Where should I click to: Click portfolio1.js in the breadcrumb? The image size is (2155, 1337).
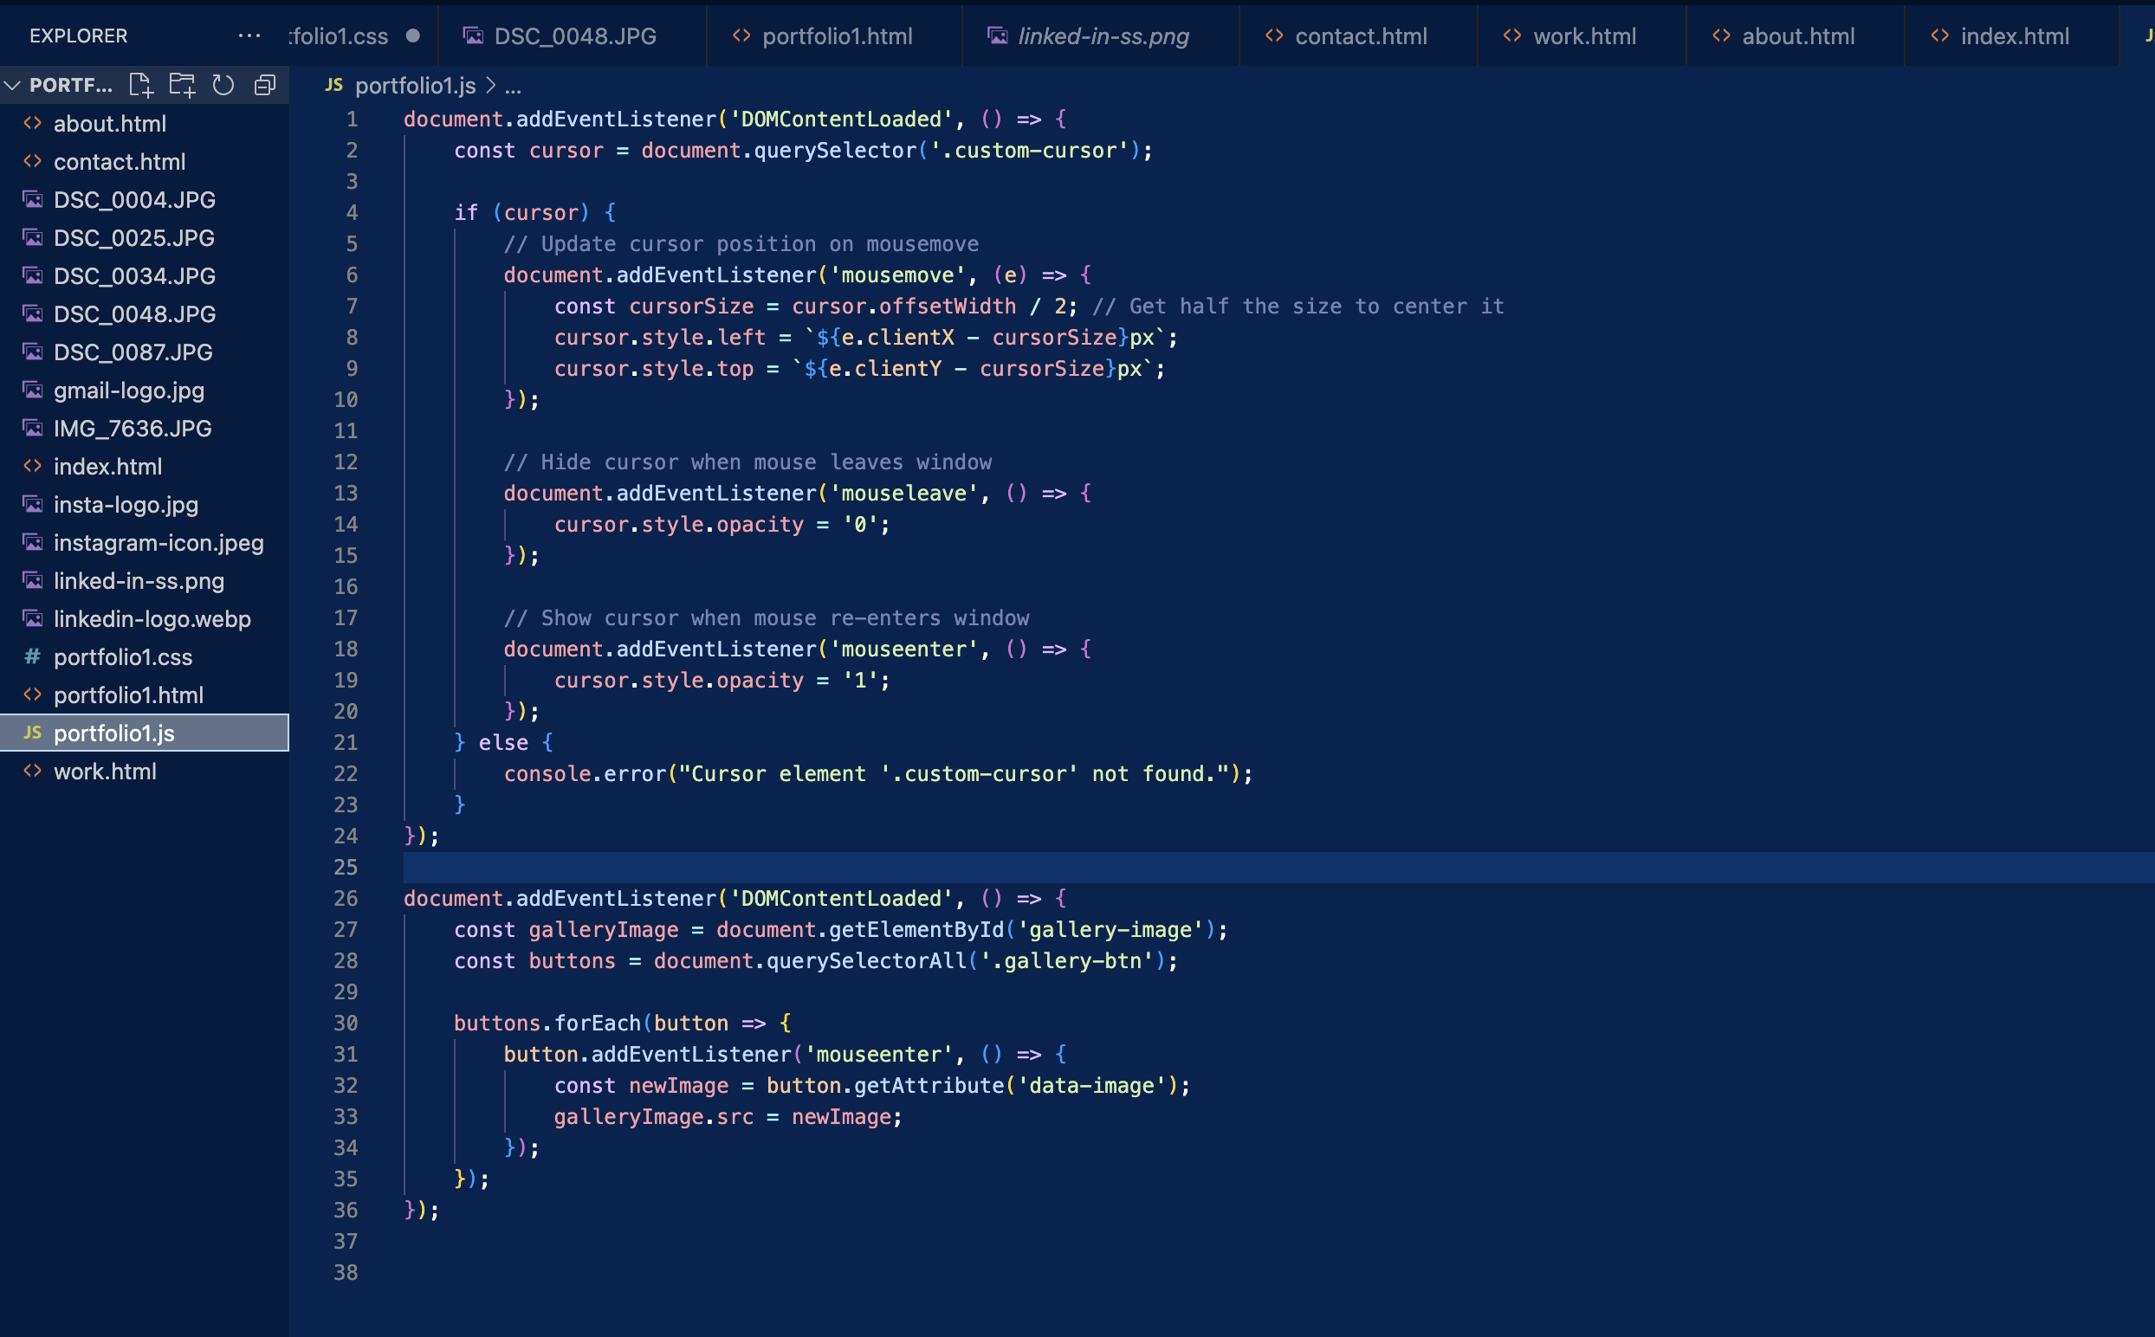(x=415, y=86)
